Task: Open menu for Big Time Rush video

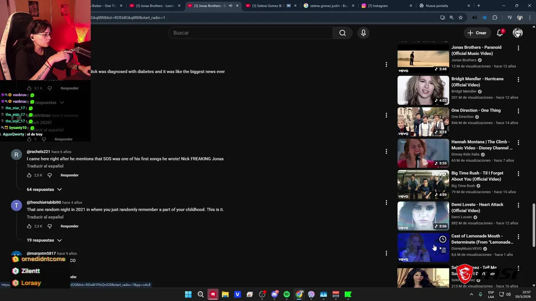Action: pos(518,174)
